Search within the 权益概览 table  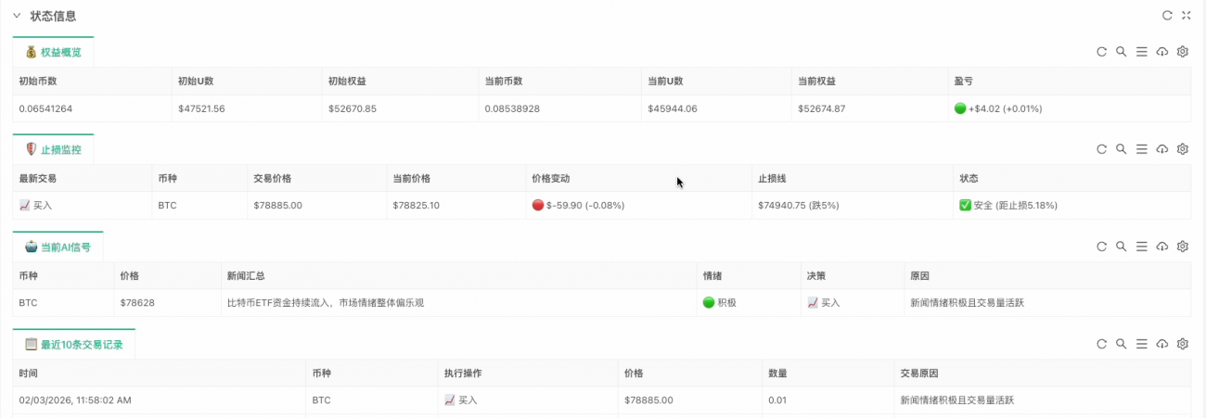1122,52
